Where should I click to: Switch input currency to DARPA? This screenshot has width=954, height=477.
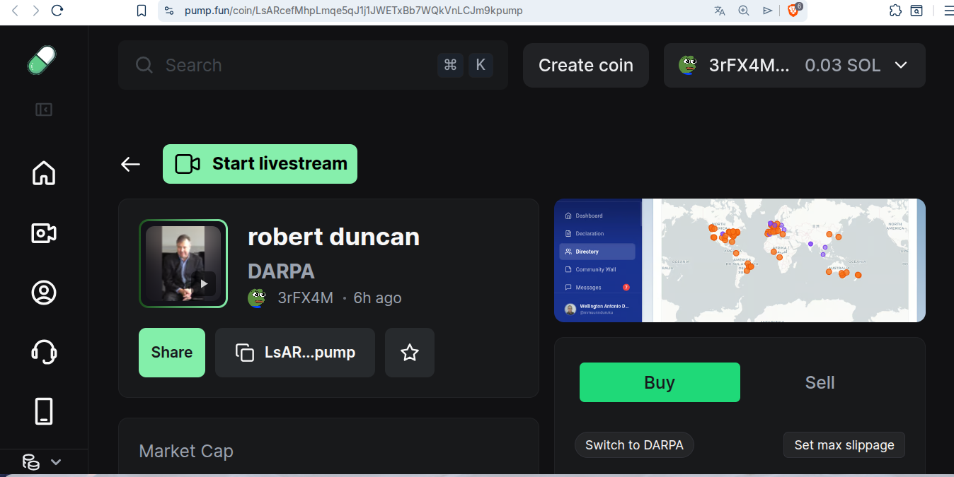pyautogui.click(x=634, y=445)
